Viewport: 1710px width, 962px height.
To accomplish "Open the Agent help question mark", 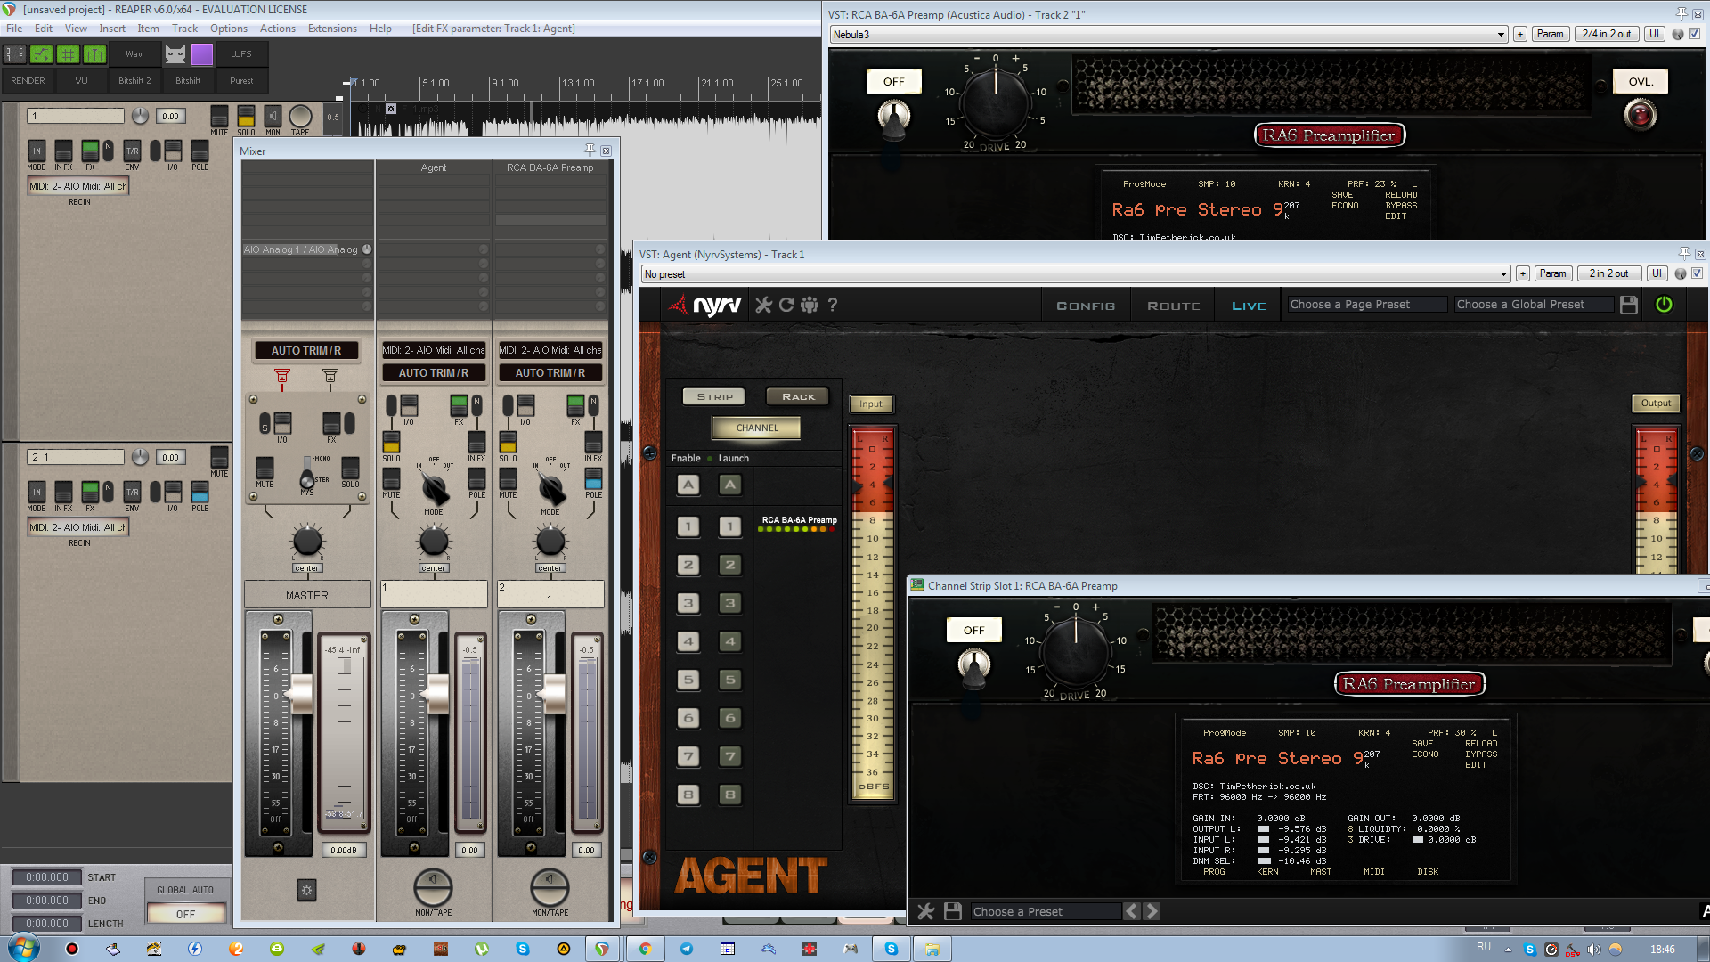I will click(x=833, y=305).
